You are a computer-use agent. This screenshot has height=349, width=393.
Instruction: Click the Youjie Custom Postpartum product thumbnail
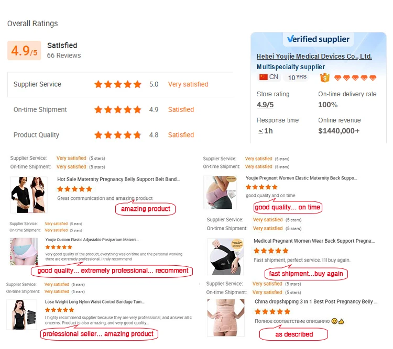(x=23, y=252)
